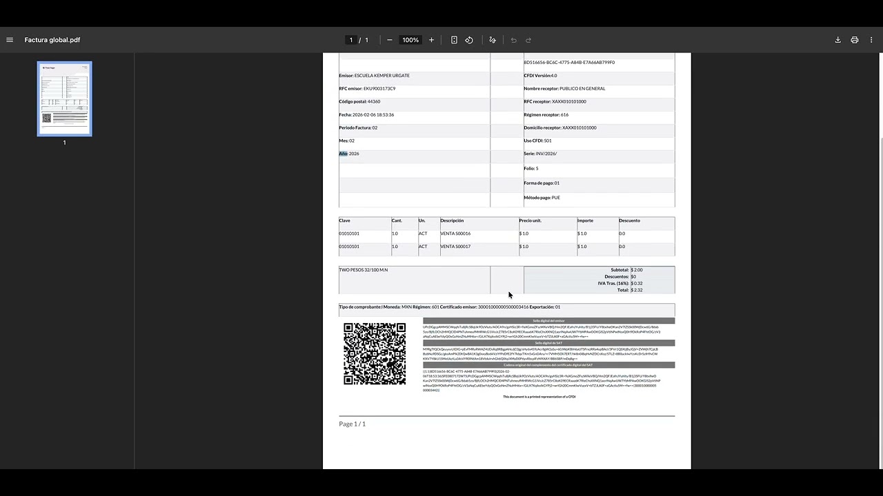883x496 pixels.
Task: Click 'Nombre receptor: PUBLICO EN GENERAL'
Action: [564, 89]
